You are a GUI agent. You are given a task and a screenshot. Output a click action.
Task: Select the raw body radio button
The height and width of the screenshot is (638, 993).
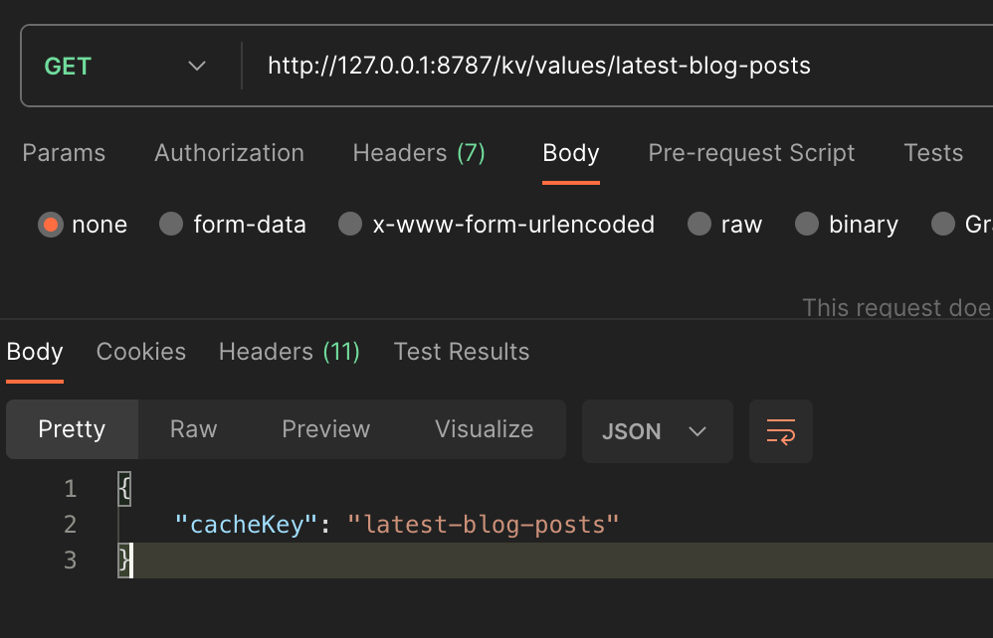click(x=699, y=224)
